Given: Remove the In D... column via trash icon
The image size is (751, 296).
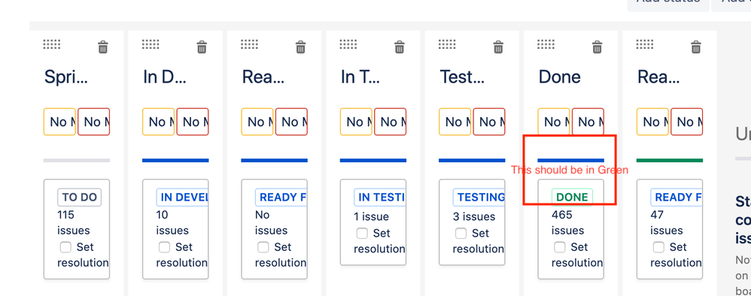Looking at the screenshot, I should (202, 47).
